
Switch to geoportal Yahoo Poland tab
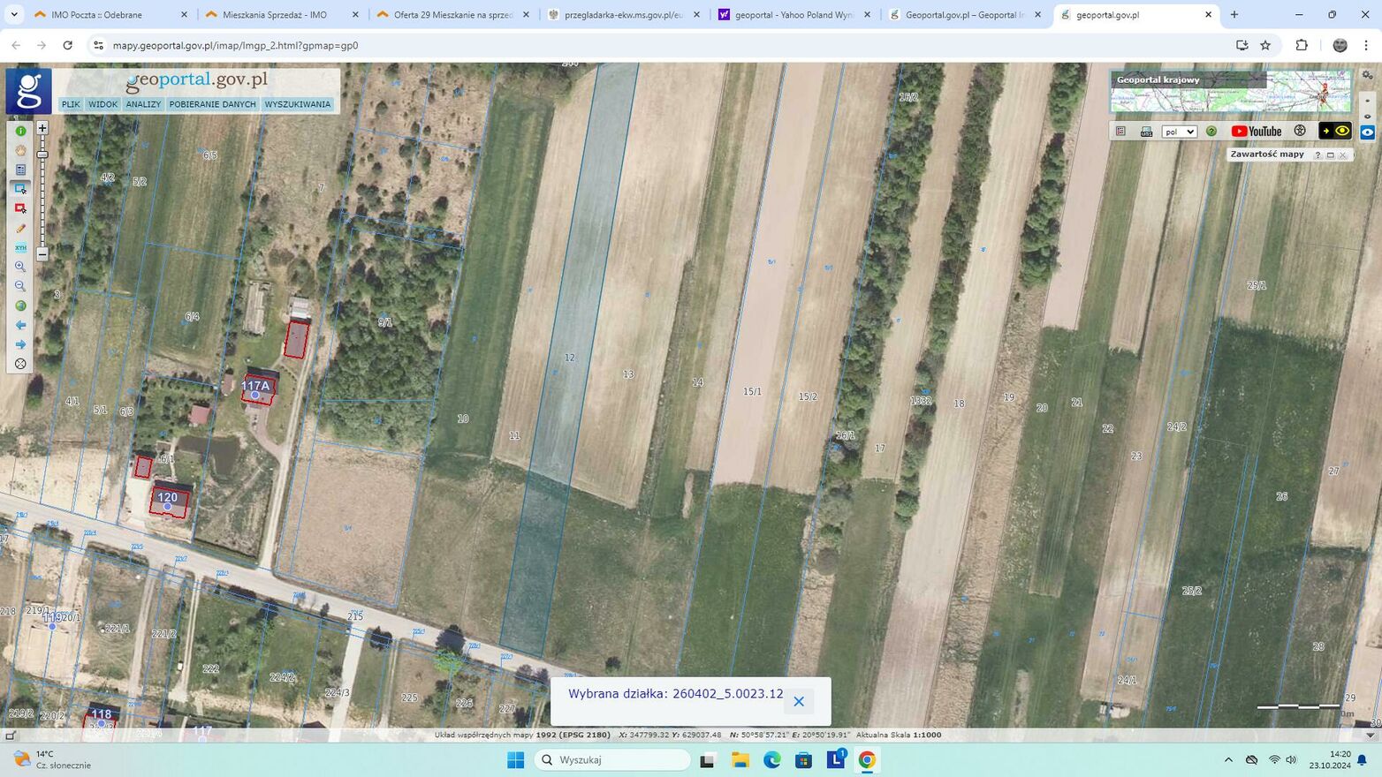coord(794,15)
